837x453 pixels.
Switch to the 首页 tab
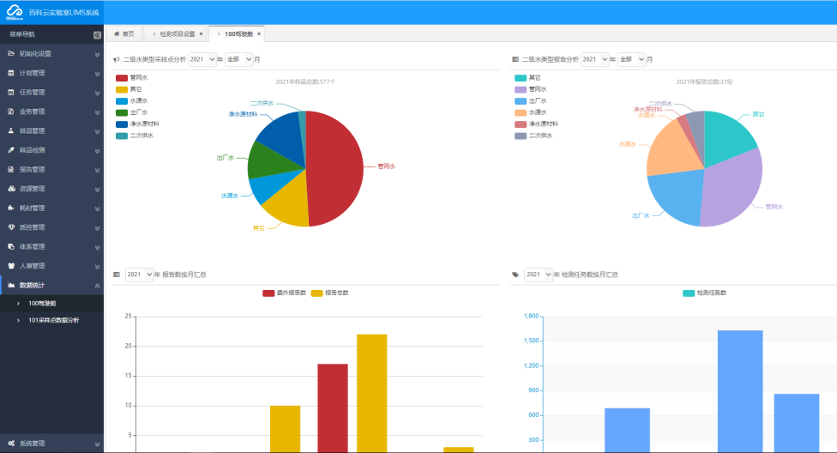point(124,34)
